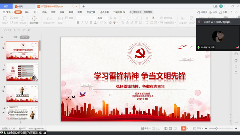The image size is (240, 135).
Task: Add a new slide with the plus icon below thumbnails
Action: pyautogui.click(x=21, y=122)
